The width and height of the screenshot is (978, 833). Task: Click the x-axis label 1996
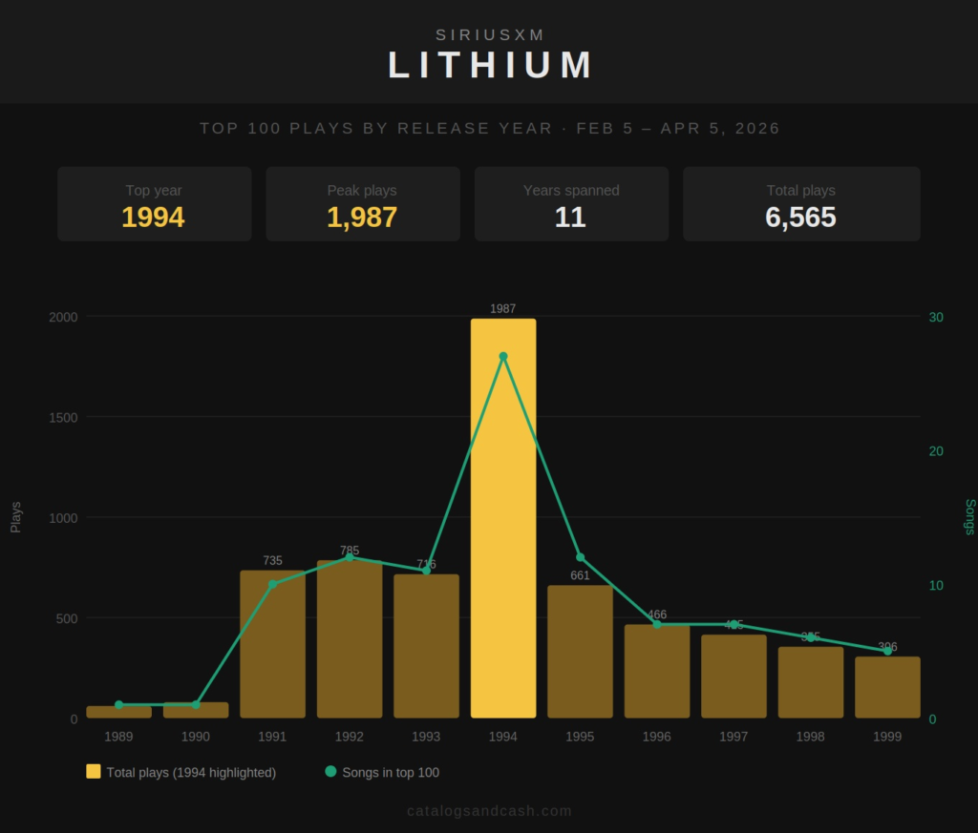657,737
